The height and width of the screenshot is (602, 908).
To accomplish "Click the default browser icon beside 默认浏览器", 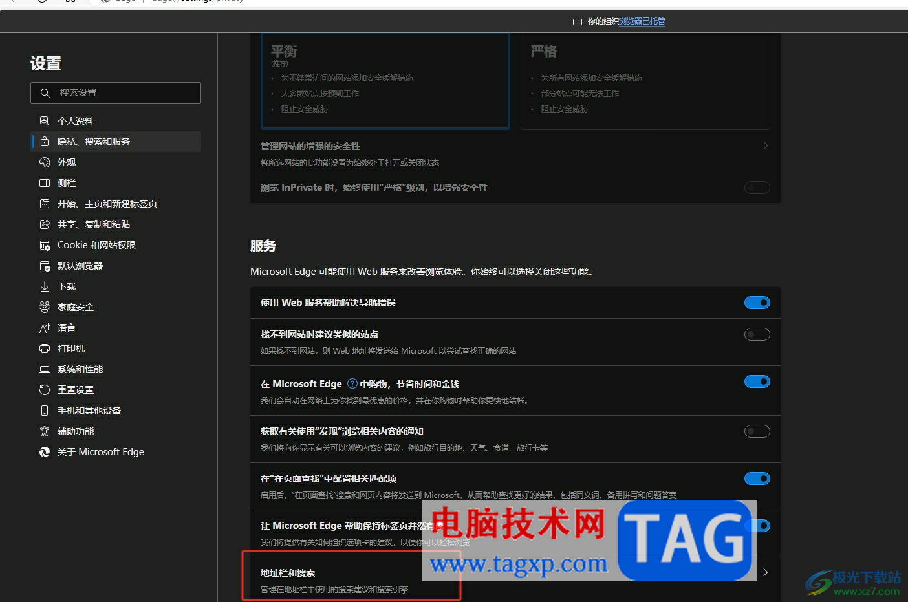I will click(45, 266).
